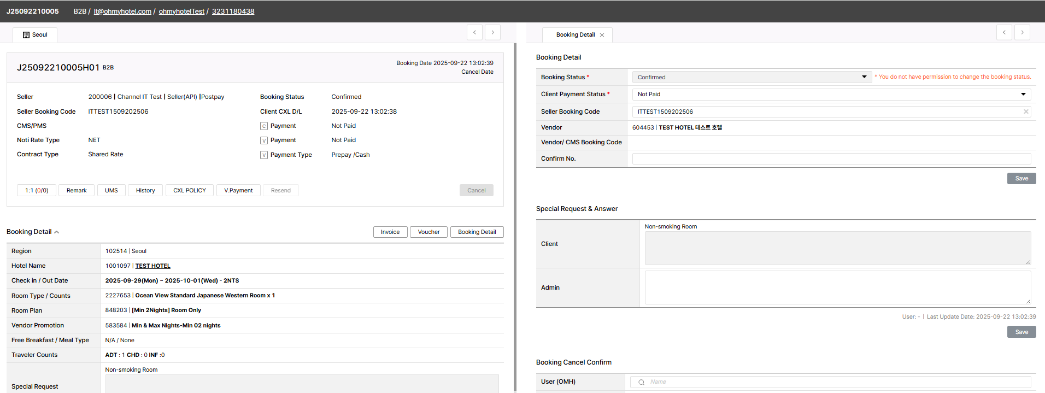Image resolution: width=1045 pixels, height=393 pixels.
Task: Click left panel previous arrow icon
Action: (474, 32)
